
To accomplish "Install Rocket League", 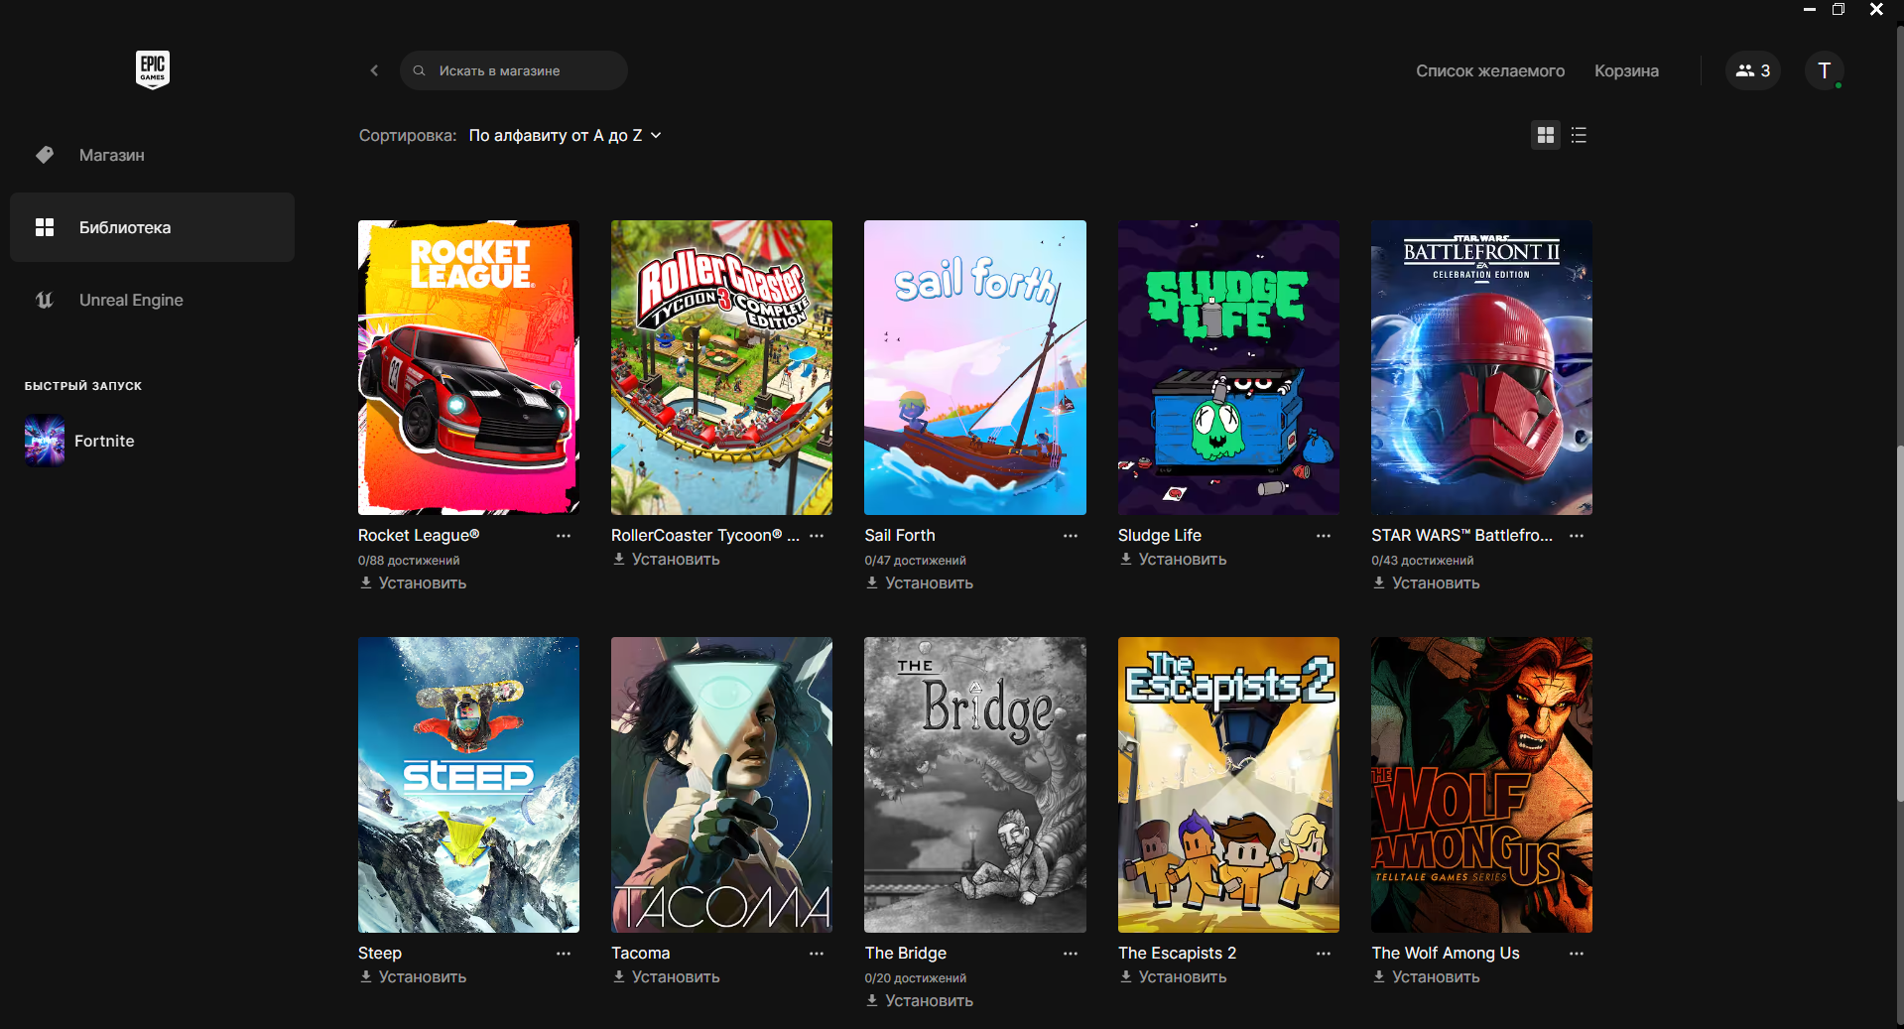I will pos(413,583).
